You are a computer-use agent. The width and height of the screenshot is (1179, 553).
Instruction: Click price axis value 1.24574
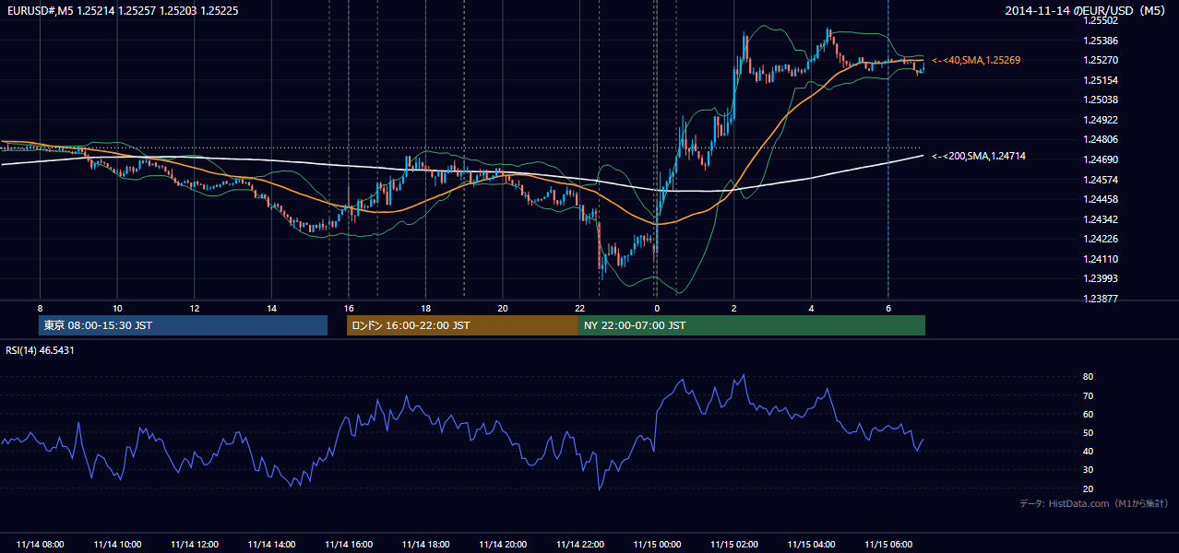pos(1102,180)
